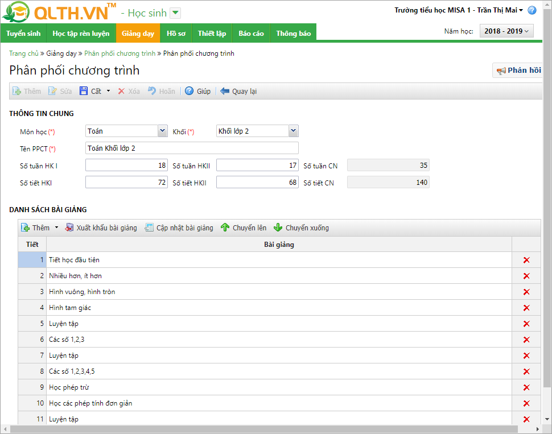Select the lesson Tiết học đầu tiên
Viewport: 552px width, 434px height.
(x=279, y=260)
